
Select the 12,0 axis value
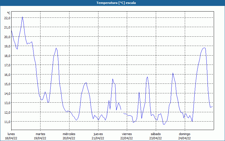[x=7, y=112]
